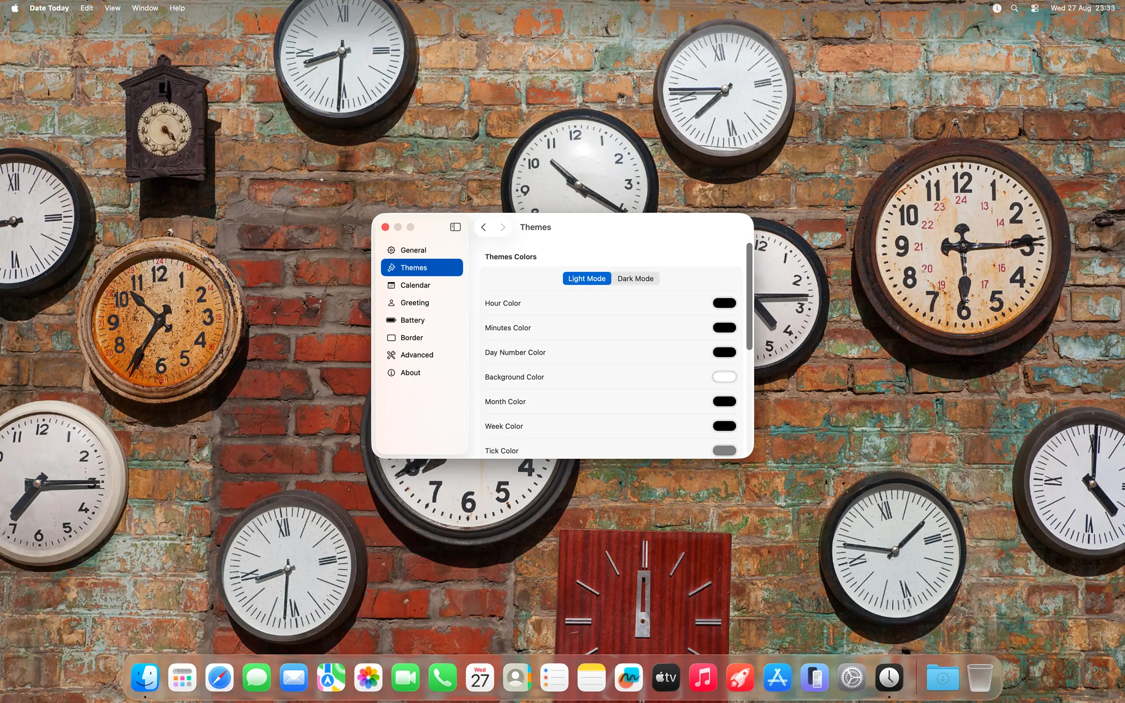Screen dimensions: 1125x703
Task: Open Contacts from the Dock
Action: coord(517,677)
